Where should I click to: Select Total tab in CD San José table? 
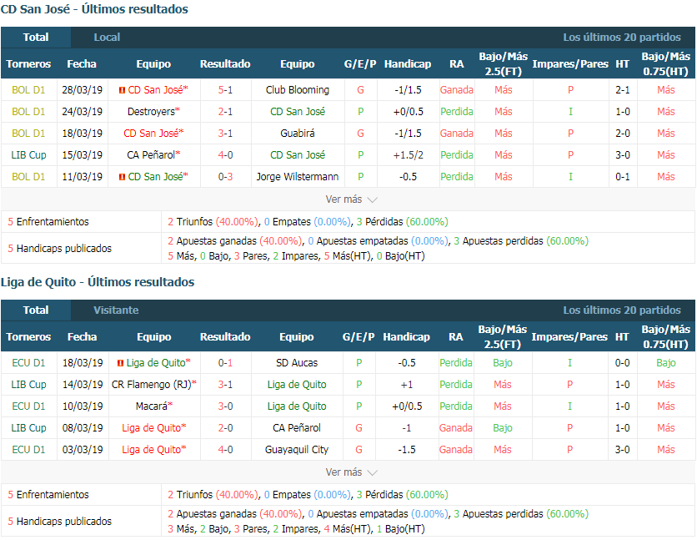coord(36,38)
